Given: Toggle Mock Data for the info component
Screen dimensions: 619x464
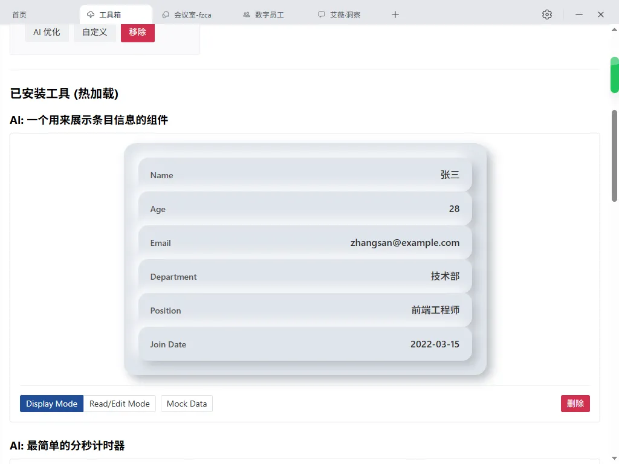Looking at the screenshot, I should [186, 404].
